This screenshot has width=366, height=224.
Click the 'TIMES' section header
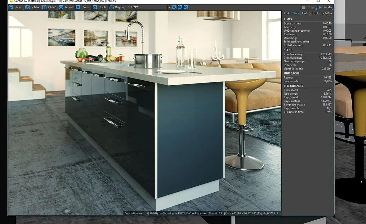288,19
